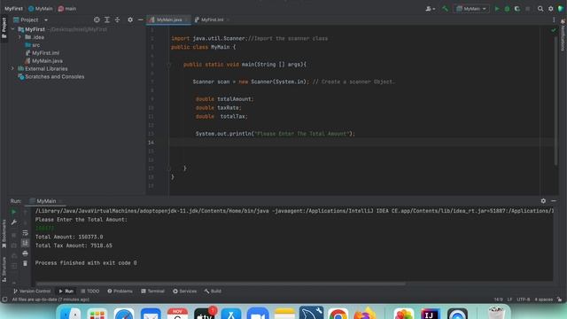
Task: Click UTF-8 encoding in status bar
Action: (524, 300)
